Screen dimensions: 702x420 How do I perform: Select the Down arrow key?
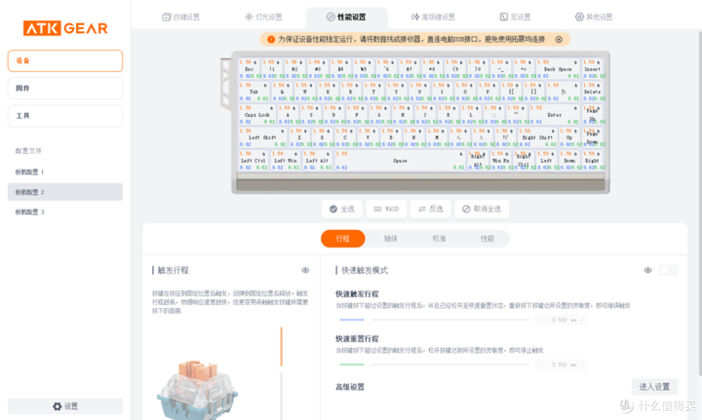tap(569, 160)
